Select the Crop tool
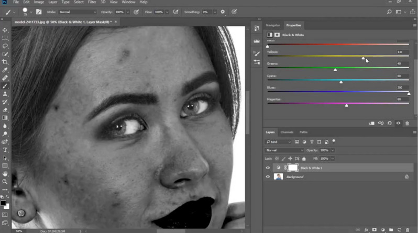419x233 pixels. [x=5, y=62]
